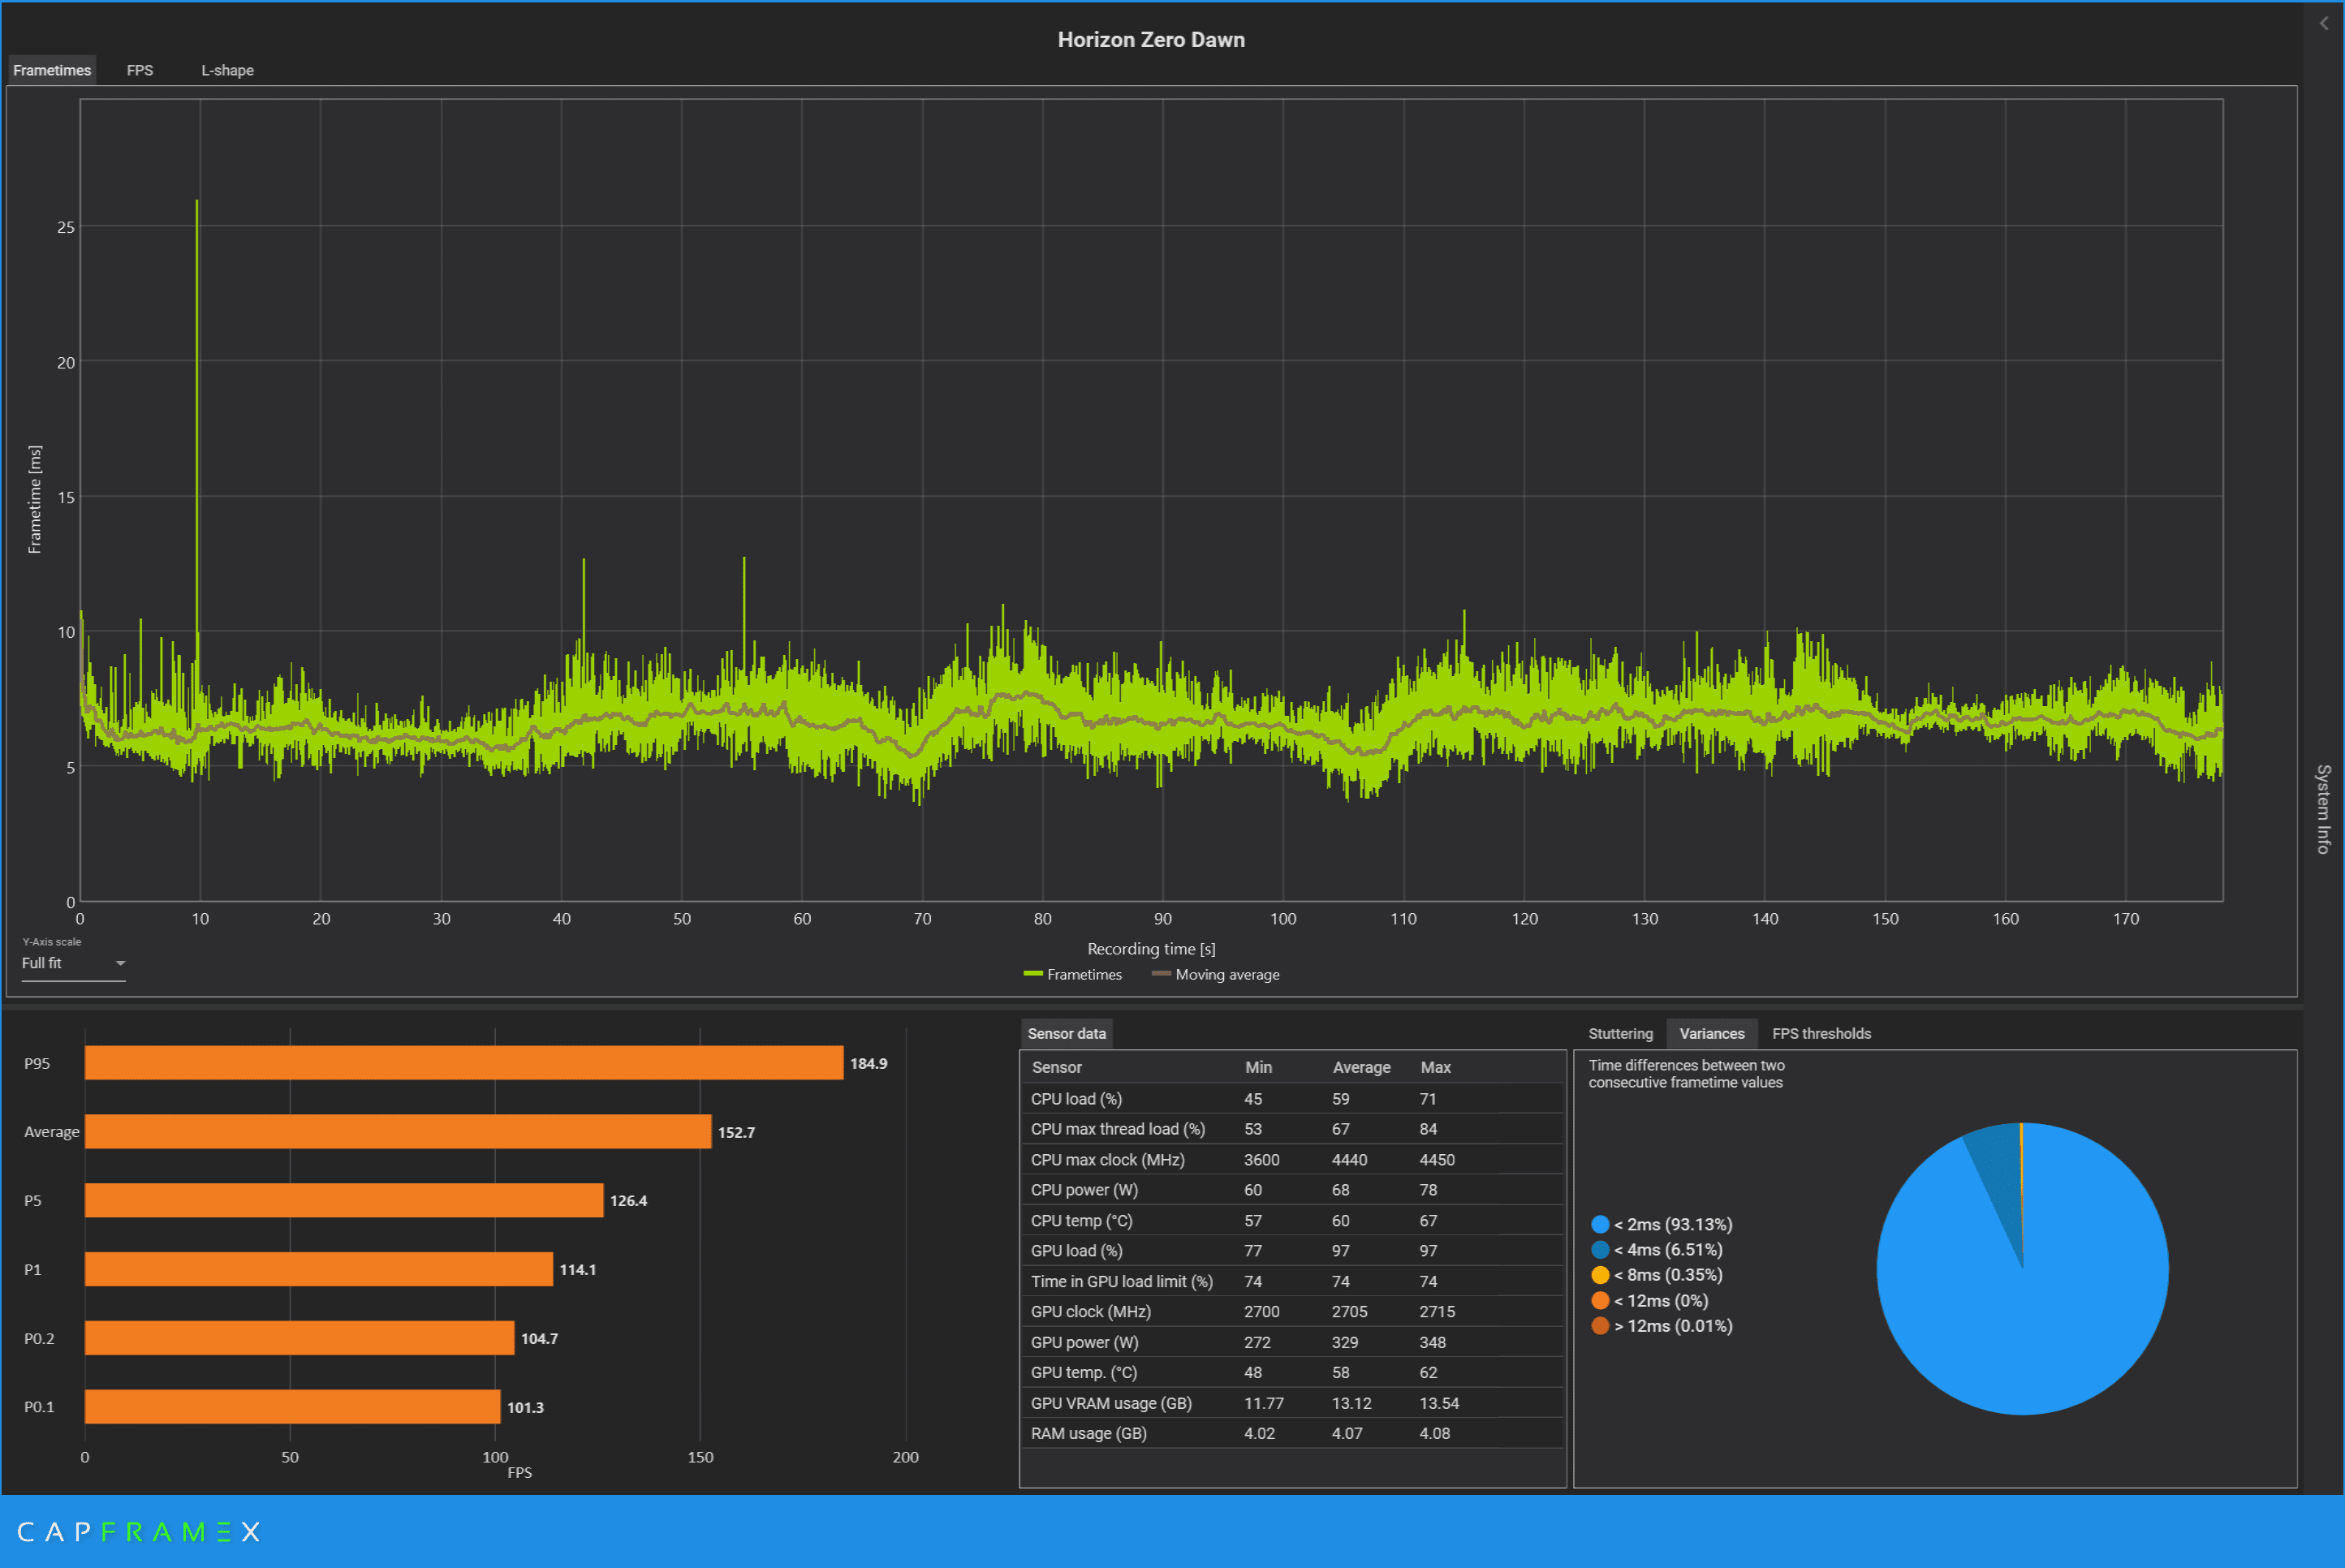2345x1568 pixels.
Task: Click the < 12ms (0%) legend dot
Action: click(1600, 1300)
